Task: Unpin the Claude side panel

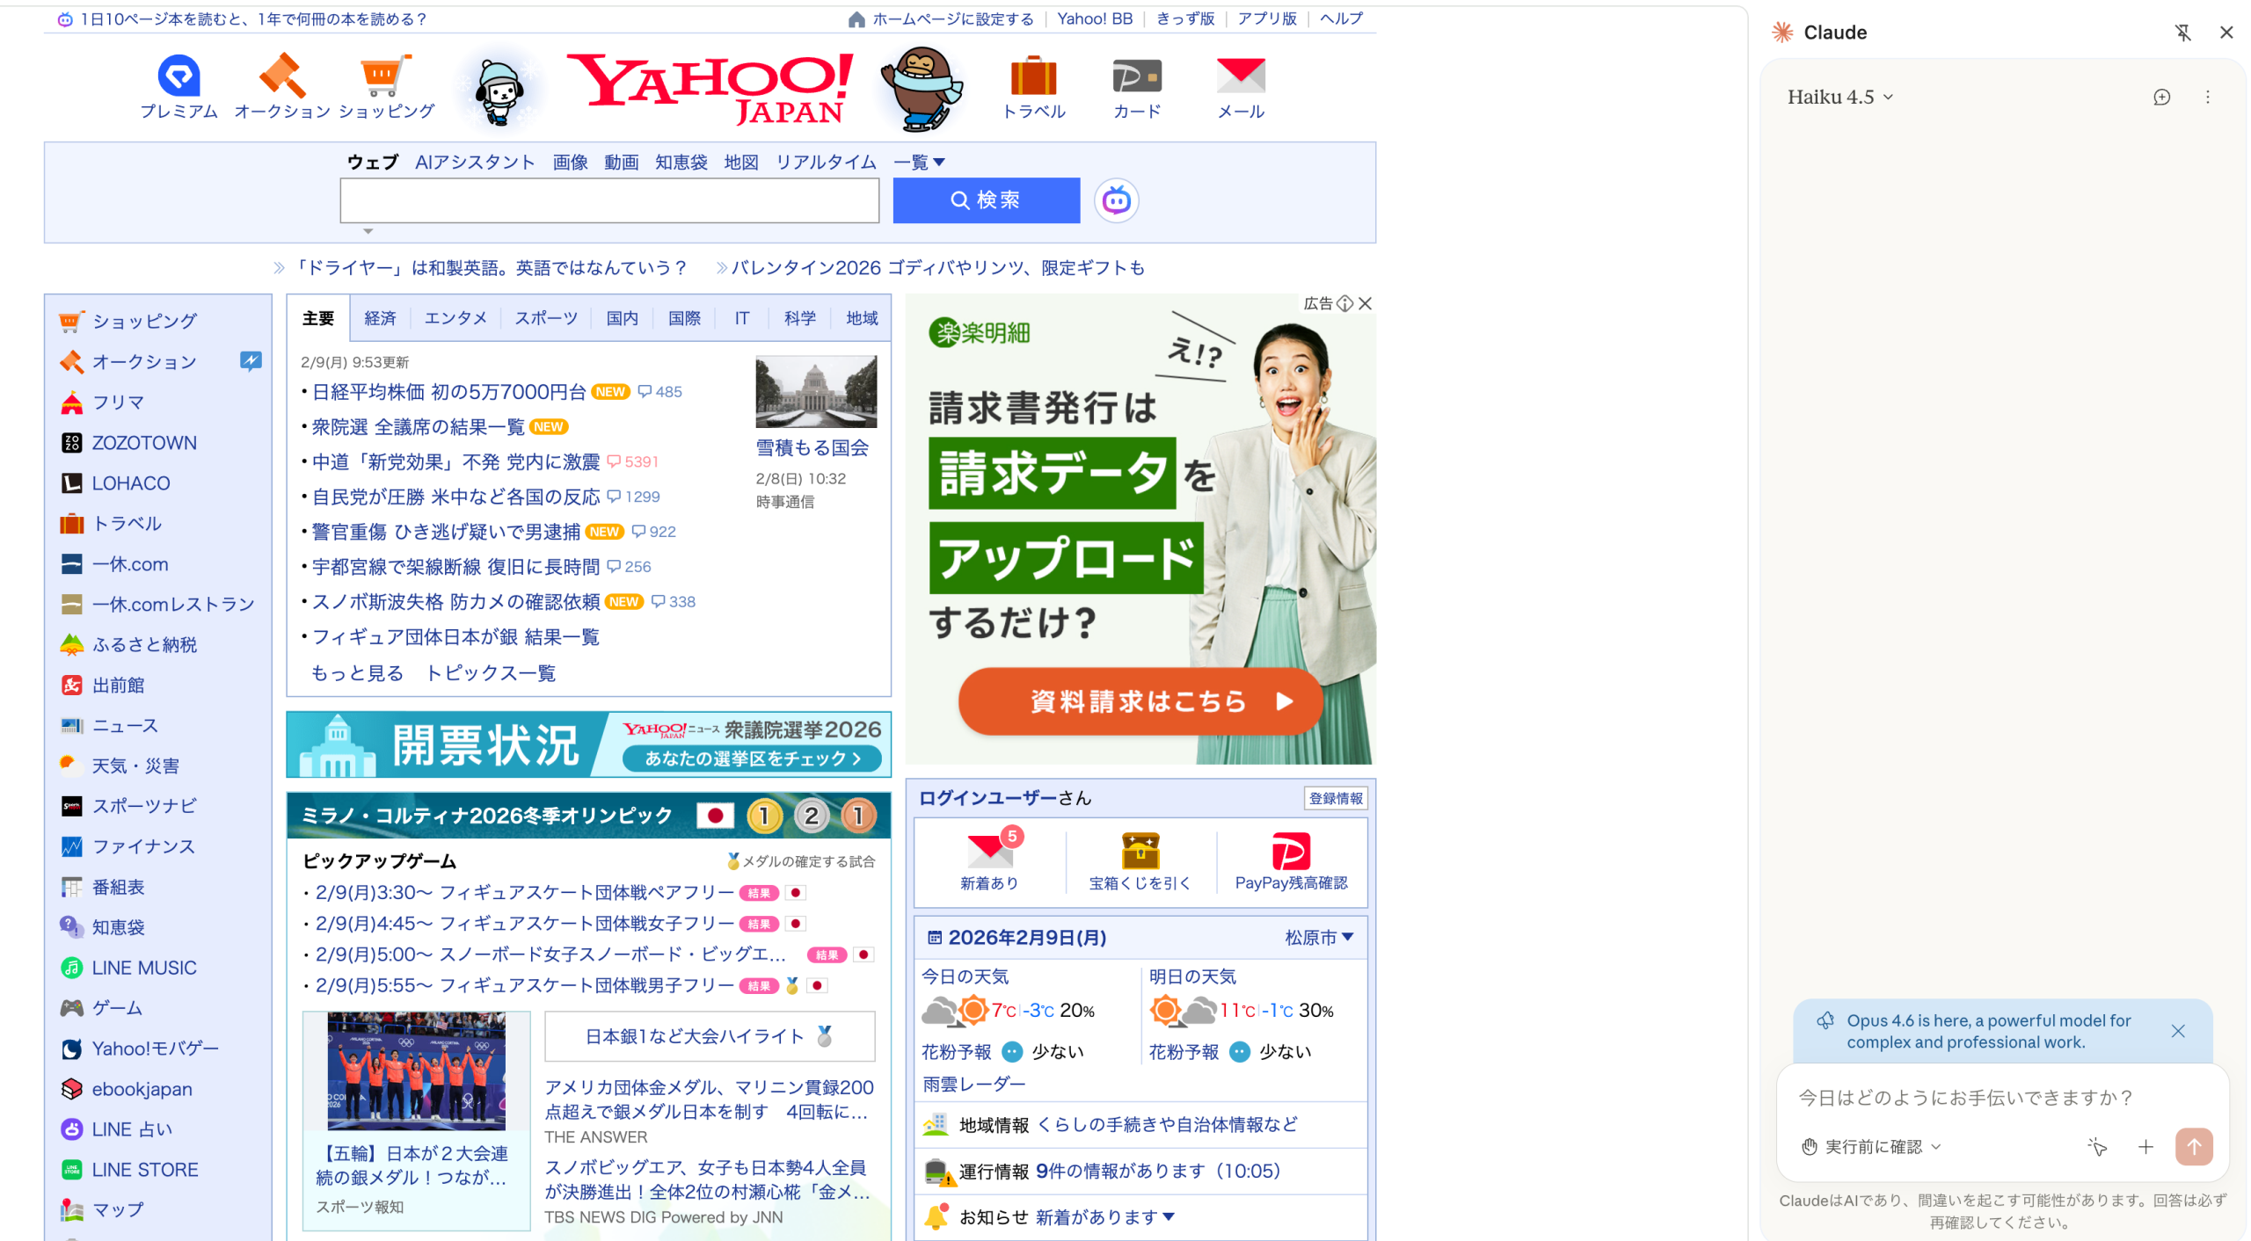Action: click(x=2182, y=33)
